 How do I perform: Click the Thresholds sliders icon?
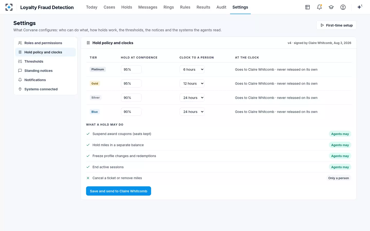20,61
